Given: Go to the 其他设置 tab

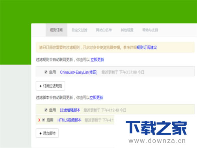Looking at the screenshot, I should 127,30.
